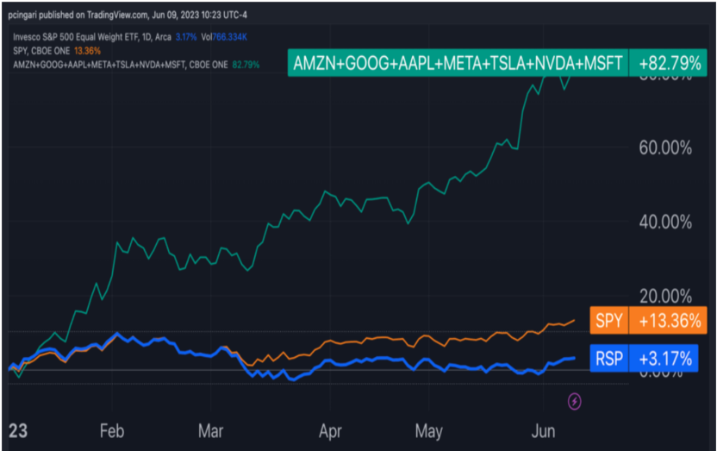Click the 60.00% axis label
The height and width of the screenshot is (451, 717).
tap(665, 147)
